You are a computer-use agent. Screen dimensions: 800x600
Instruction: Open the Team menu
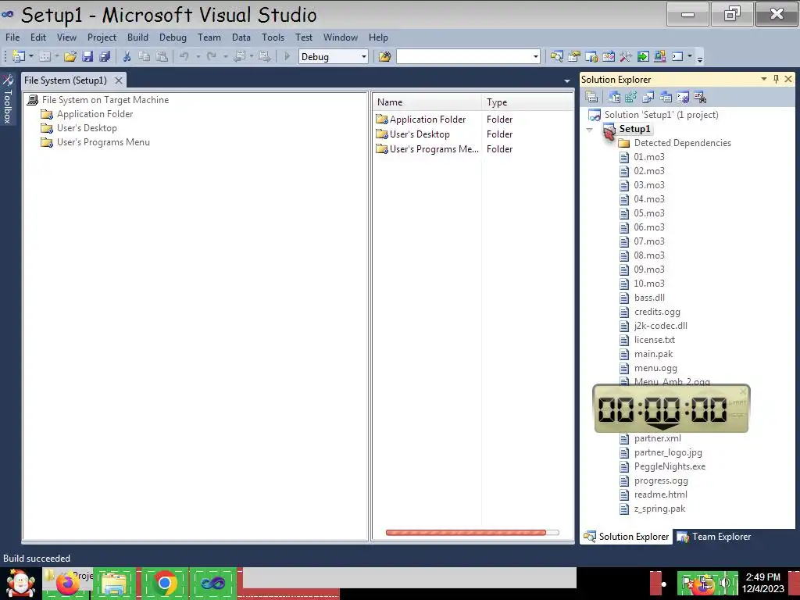(x=209, y=37)
